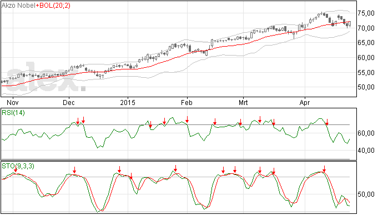Click the 40,00 level on RSI axis
383x215 pixels.
tap(366, 151)
